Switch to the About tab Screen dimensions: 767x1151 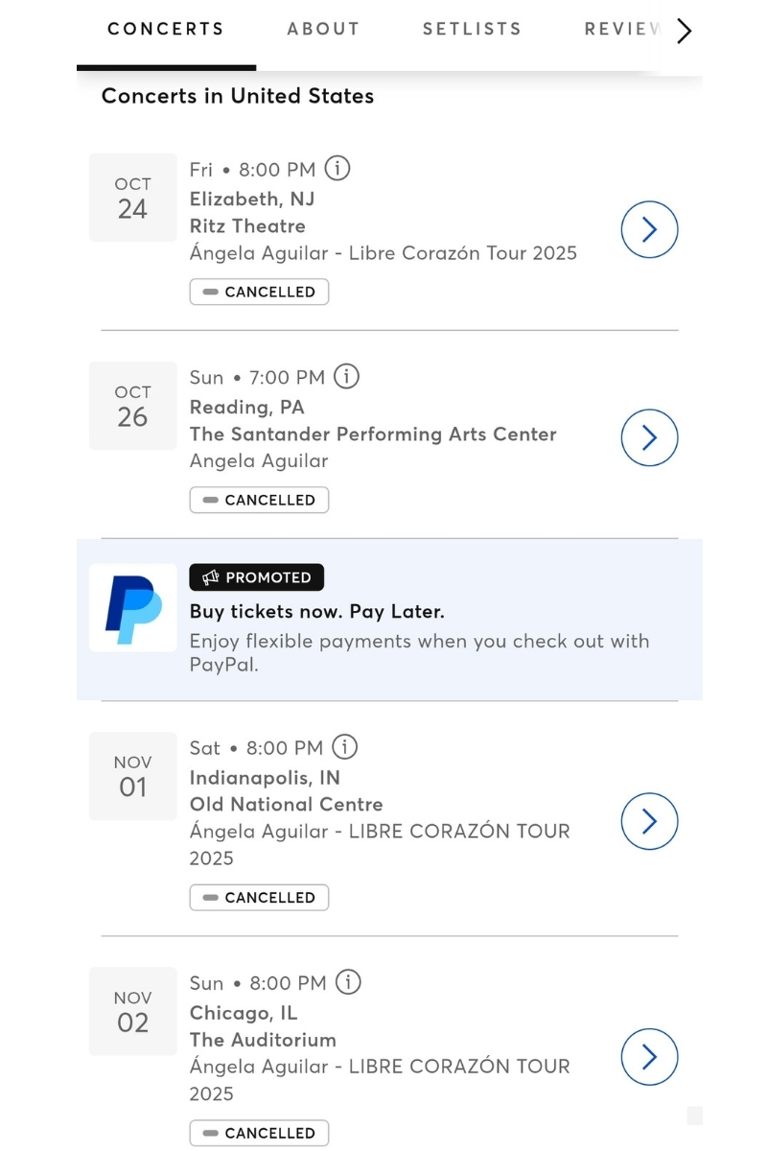pos(323,29)
